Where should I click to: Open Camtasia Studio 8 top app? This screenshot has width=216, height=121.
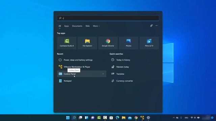coord(67,43)
